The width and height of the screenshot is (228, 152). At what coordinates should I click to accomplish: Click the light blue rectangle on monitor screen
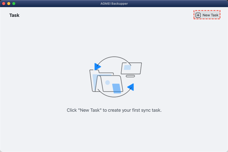127,67
